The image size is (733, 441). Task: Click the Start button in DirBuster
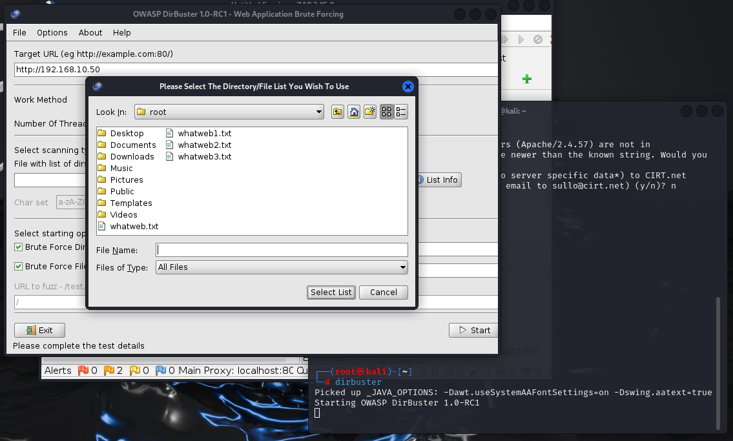(473, 331)
